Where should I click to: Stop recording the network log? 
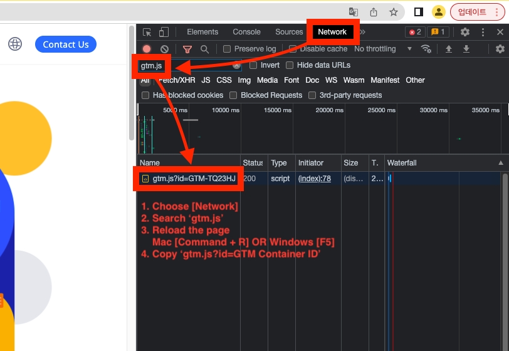(x=147, y=49)
